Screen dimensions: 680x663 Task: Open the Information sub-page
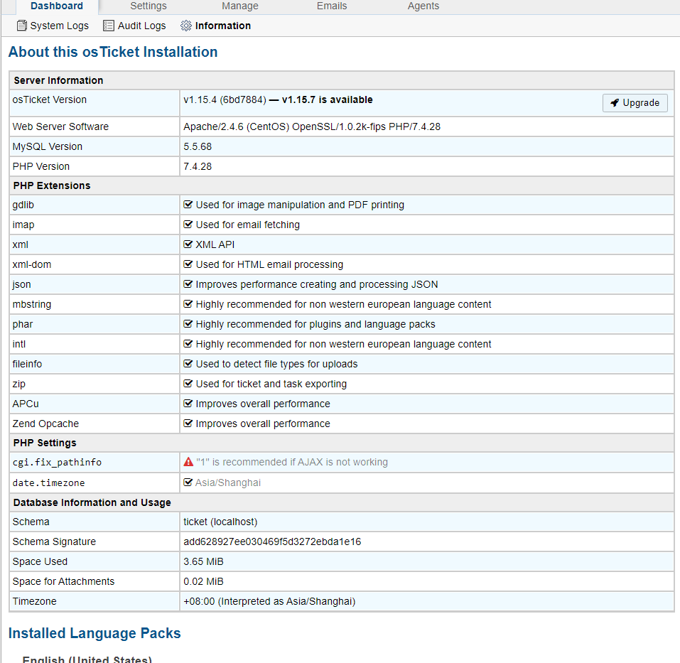pos(215,26)
